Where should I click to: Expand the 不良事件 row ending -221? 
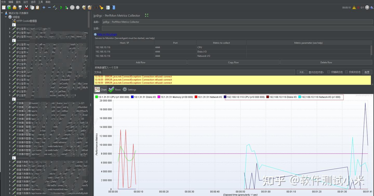tap(10, 103)
